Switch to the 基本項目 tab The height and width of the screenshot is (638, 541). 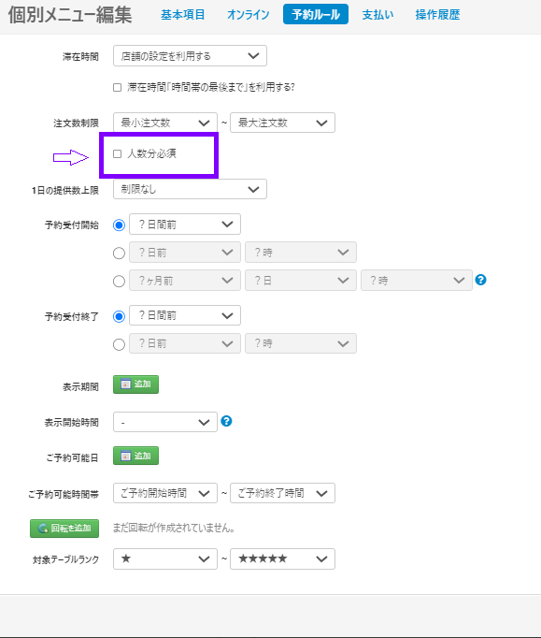click(183, 15)
